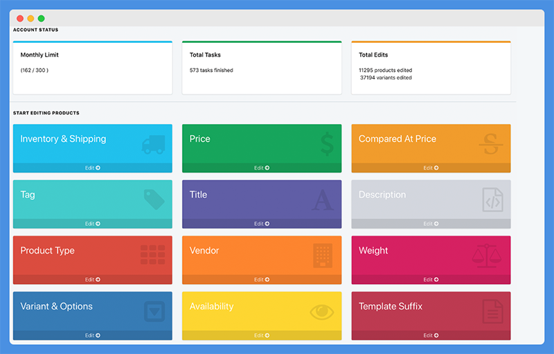Click the document icon on Template Suffix card

click(493, 311)
